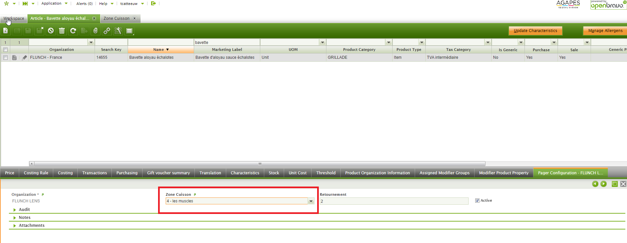Screen dimensions: 627x243
Task: Sort by the Marketing Label column header
Action: [227, 50]
